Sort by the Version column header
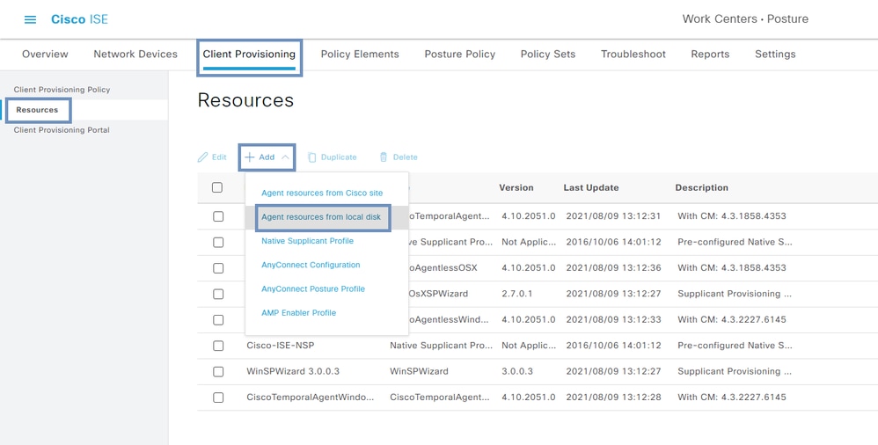This screenshot has height=445, width=878. pos(516,188)
